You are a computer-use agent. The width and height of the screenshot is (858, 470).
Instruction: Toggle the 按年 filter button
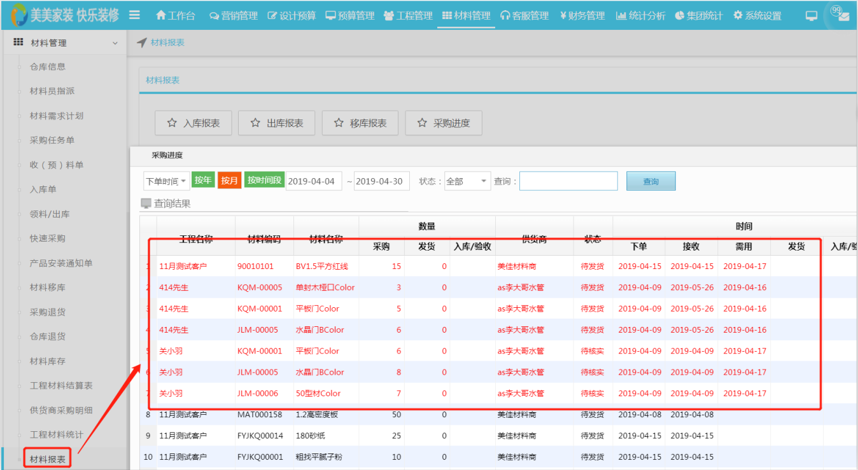coord(203,181)
